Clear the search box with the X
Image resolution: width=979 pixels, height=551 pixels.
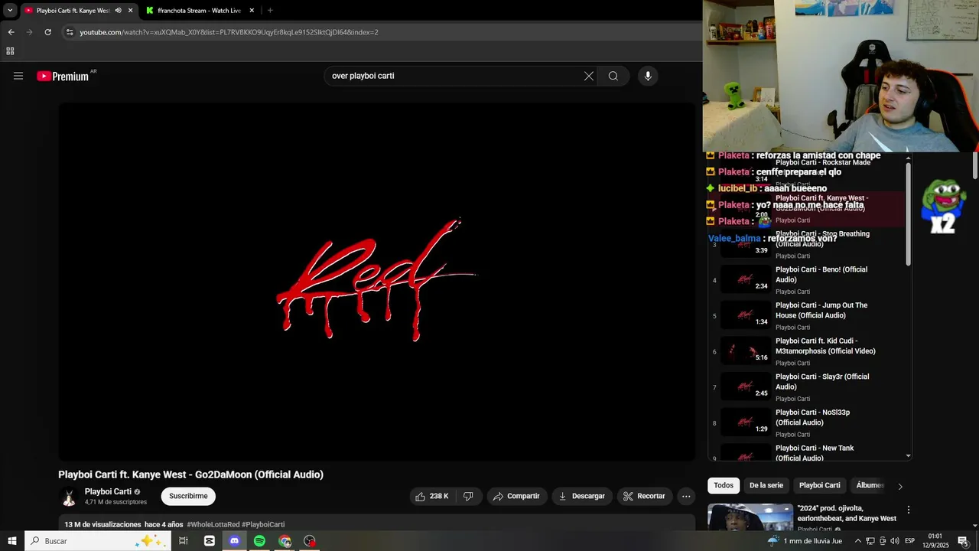coord(589,76)
